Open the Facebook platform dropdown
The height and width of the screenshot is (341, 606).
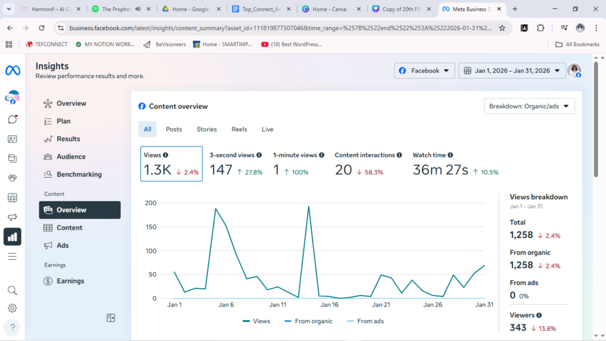pyautogui.click(x=424, y=70)
